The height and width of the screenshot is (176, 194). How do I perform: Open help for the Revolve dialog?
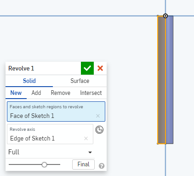click(x=102, y=166)
